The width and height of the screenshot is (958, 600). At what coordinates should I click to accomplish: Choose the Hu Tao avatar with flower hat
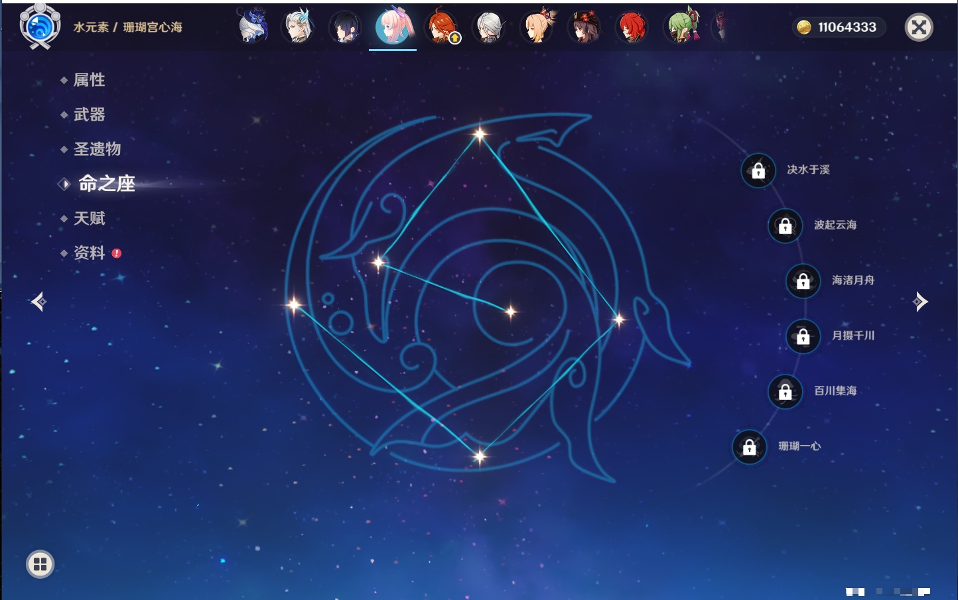pyautogui.click(x=584, y=28)
